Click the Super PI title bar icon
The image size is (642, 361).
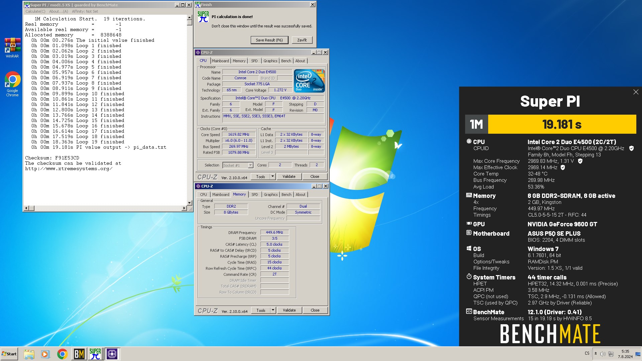[x=27, y=5]
